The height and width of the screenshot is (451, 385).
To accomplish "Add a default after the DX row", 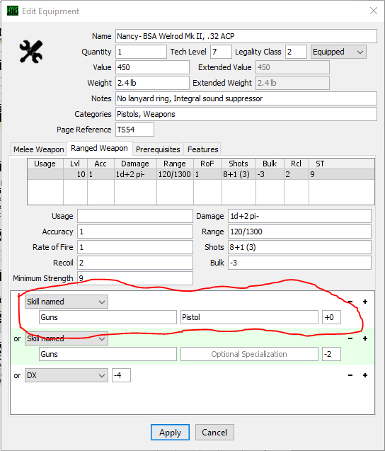I will (x=365, y=375).
